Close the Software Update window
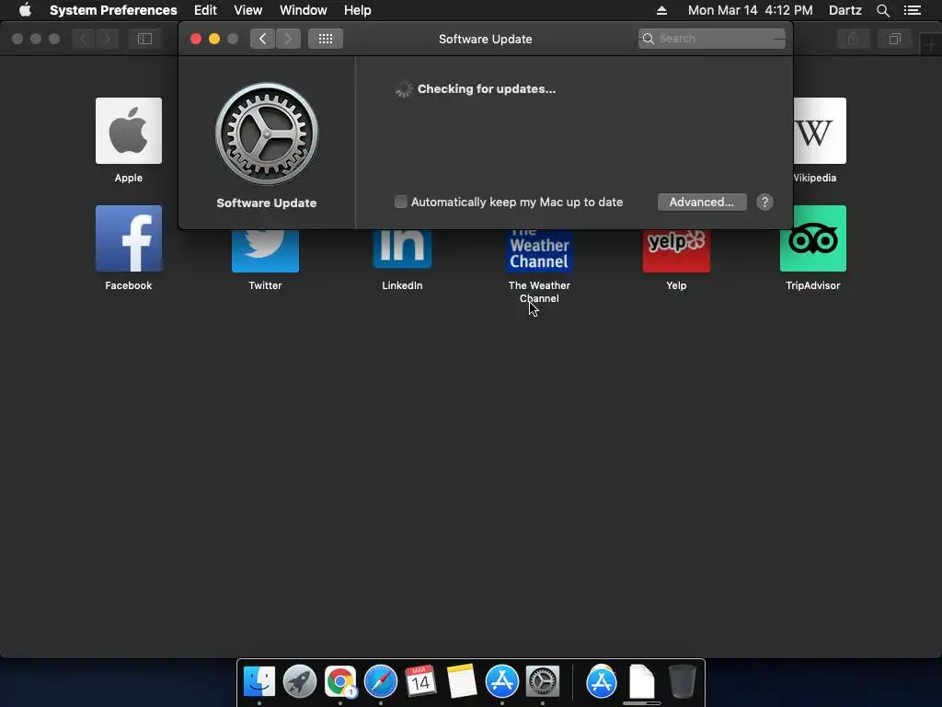 click(195, 39)
